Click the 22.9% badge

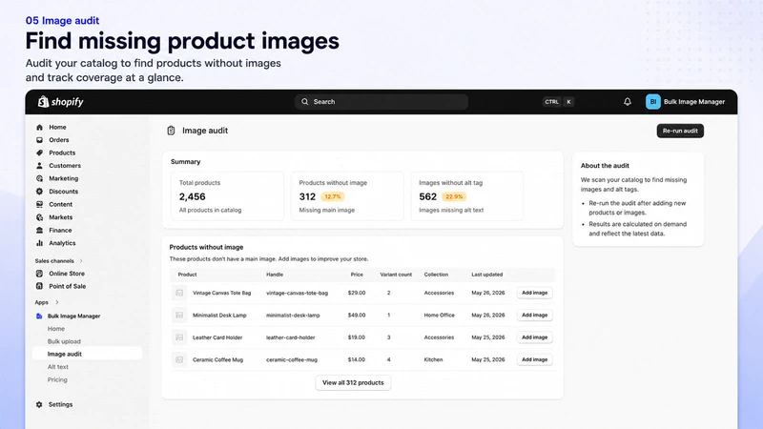tap(454, 197)
